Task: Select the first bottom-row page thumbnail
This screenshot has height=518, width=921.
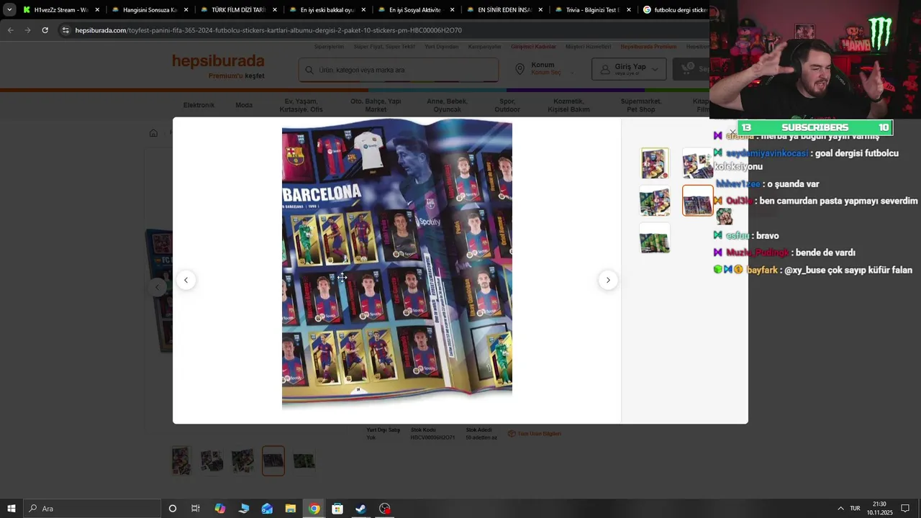Action: point(181,460)
